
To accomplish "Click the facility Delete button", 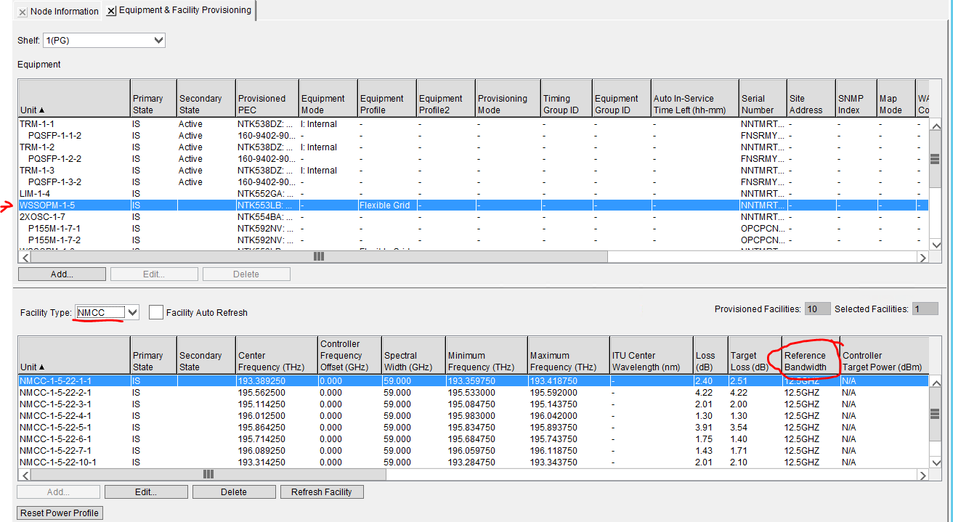I will click(x=234, y=492).
